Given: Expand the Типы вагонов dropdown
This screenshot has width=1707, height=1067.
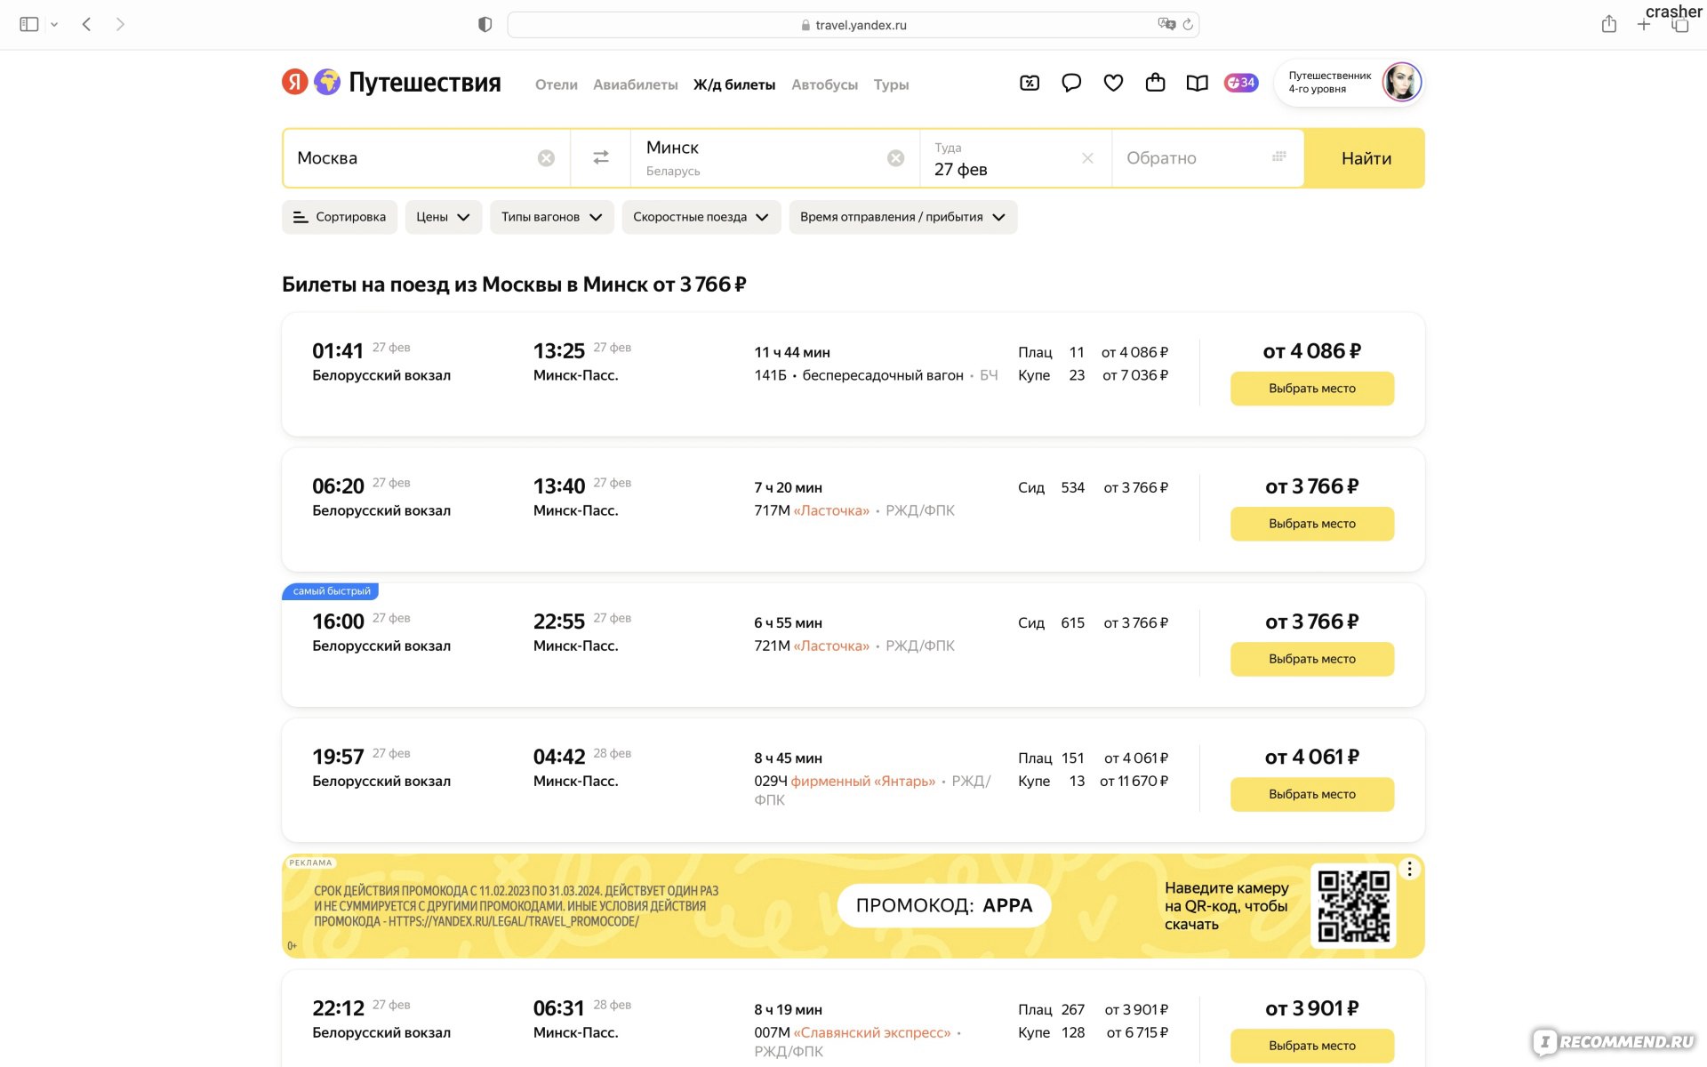Looking at the screenshot, I should click(552, 217).
